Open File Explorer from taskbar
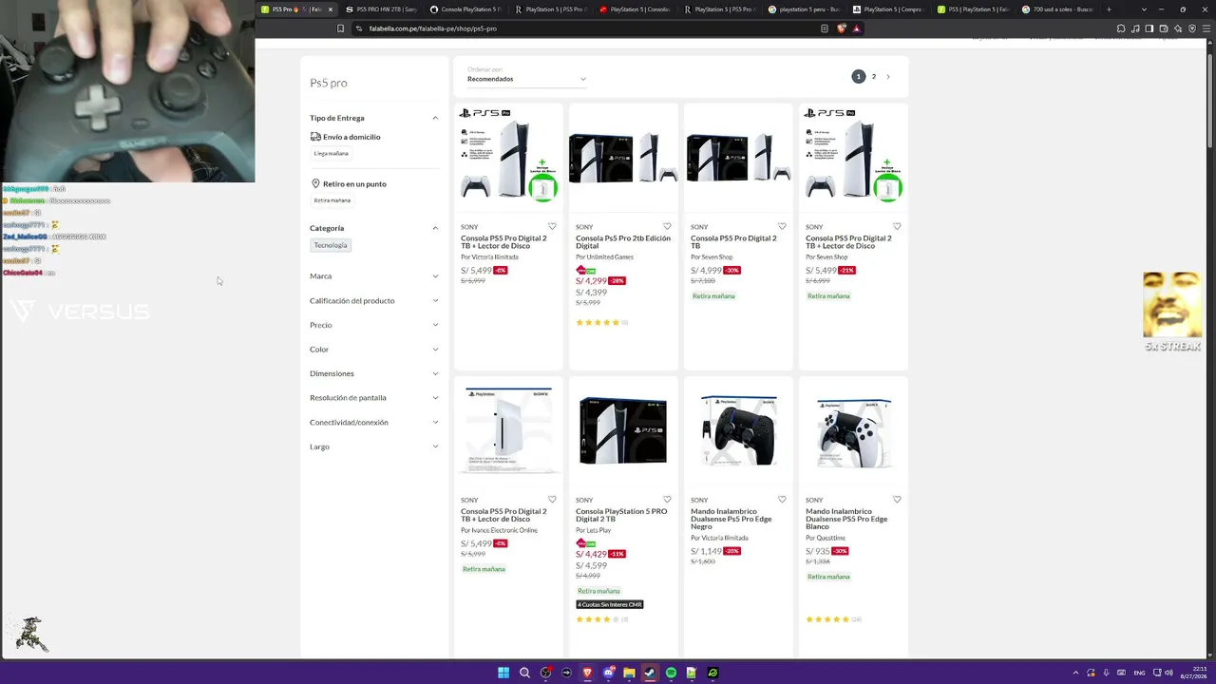This screenshot has width=1216, height=684. click(x=629, y=673)
